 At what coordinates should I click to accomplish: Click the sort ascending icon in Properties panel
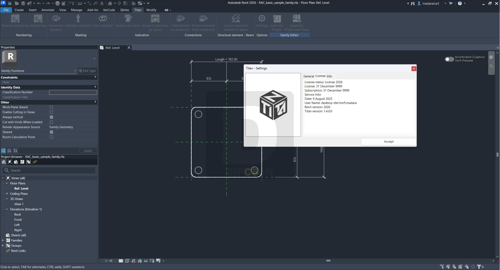(x=9, y=151)
